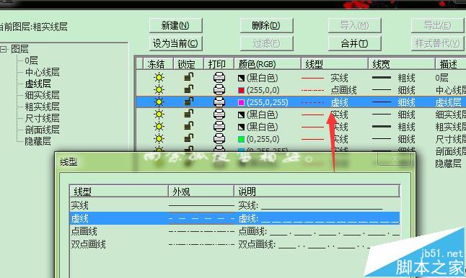466x278 pixels.
Task: Click 线型 column header in layer table
Action: pos(335,64)
